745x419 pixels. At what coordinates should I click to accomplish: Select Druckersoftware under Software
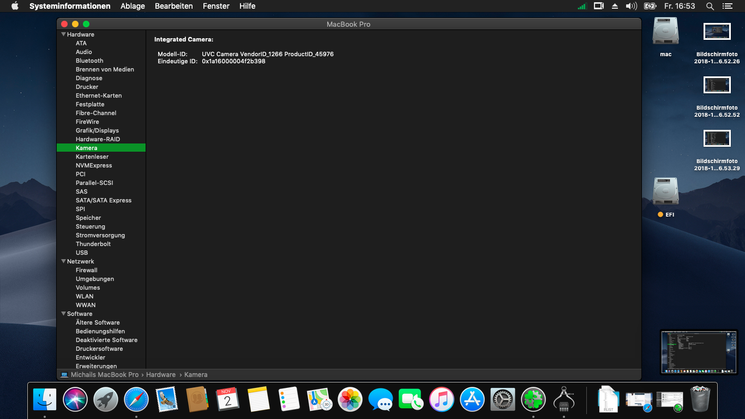tap(99, 349)
